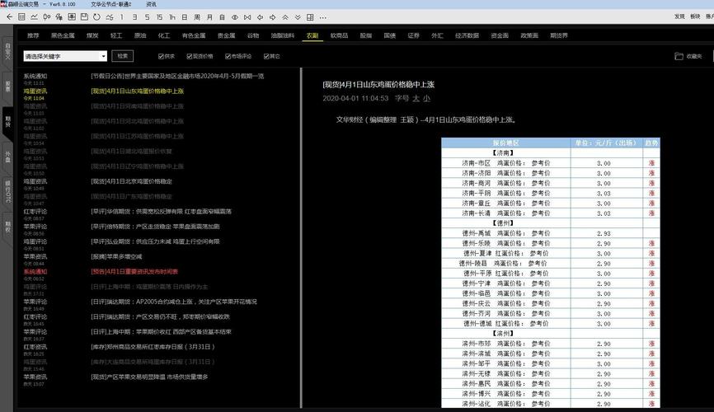
Task: Select the 1h period button
Action: pos(172,16)
